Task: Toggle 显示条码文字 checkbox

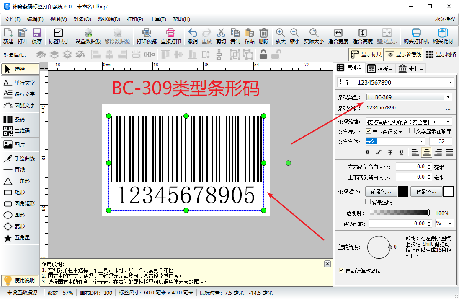Action: click(x=368, y=131)
